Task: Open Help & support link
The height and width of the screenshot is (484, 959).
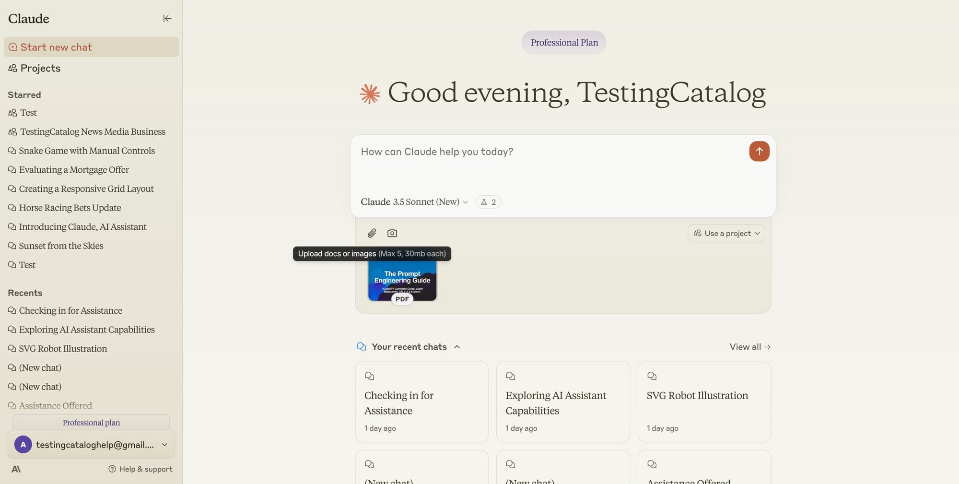Action: point(140,469)
